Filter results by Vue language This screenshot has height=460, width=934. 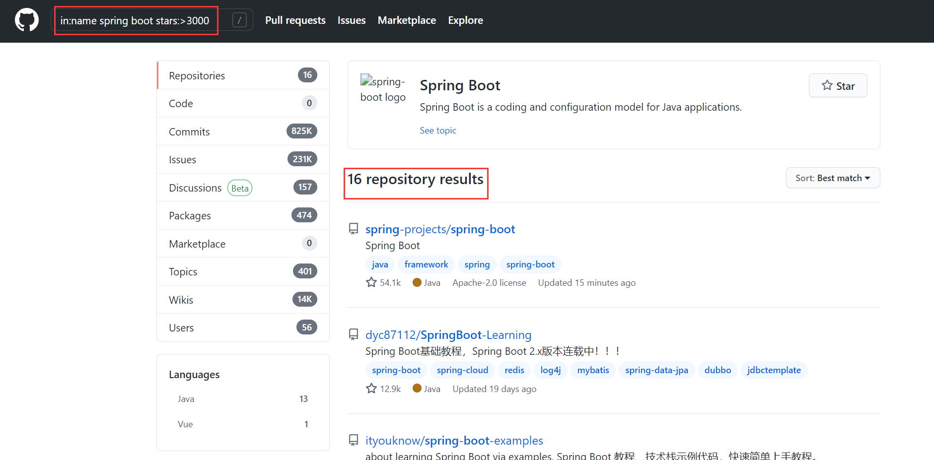pos(243,424)
